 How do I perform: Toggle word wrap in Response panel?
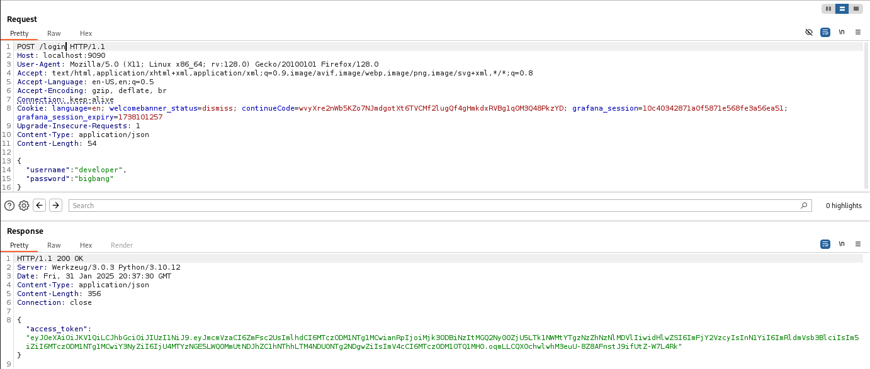[825, 244]
